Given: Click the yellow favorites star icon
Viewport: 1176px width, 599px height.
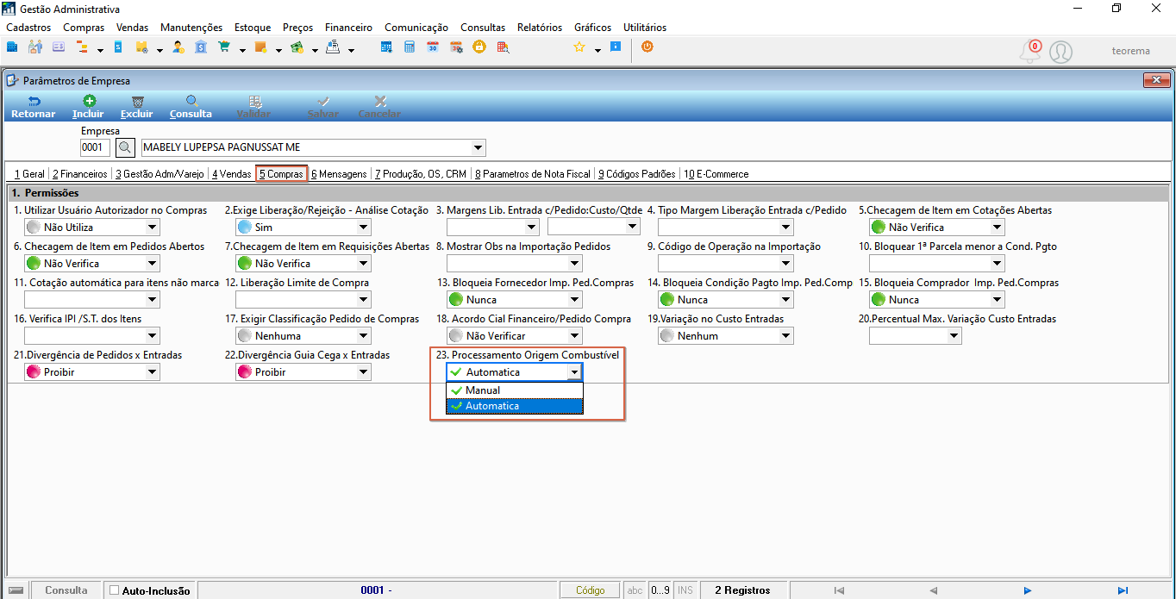Looking at the screenshot, I should click(579, 47).
